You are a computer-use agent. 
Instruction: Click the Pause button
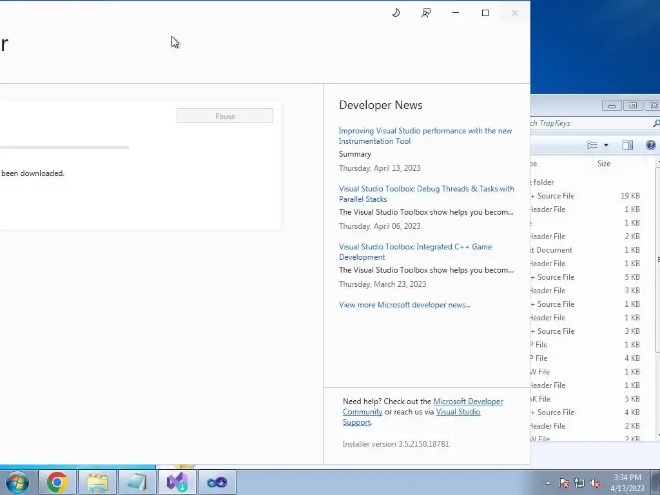click(x=225, y=116)
